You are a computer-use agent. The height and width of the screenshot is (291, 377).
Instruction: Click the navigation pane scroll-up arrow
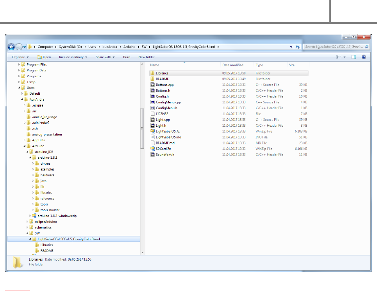142,64
